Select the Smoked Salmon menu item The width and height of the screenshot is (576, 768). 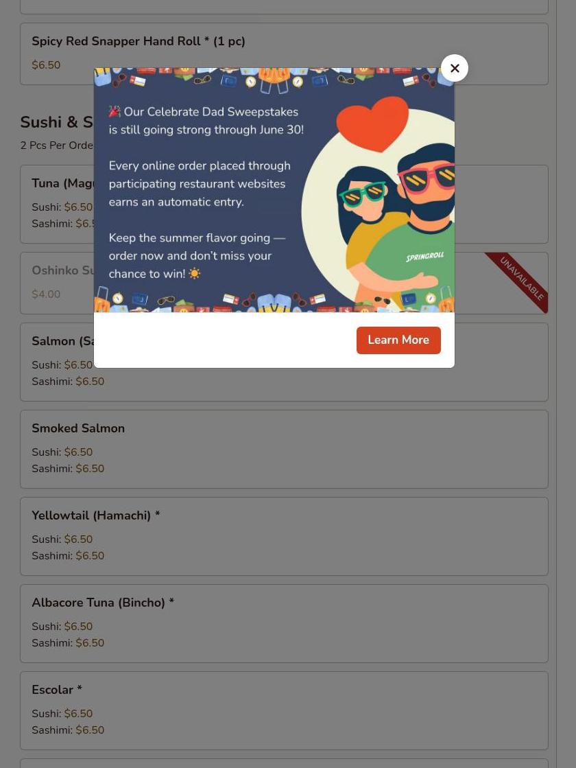(x=284, y=449)
